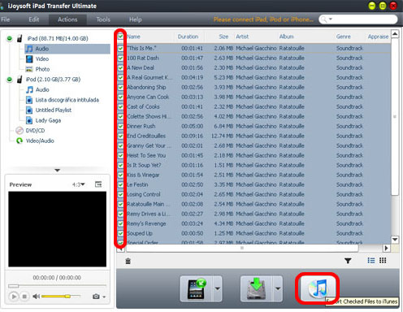Viewport: 403px width, 312px height.
Task: Uncheck the Le Festin checkbox
Action: pos(121,185)
